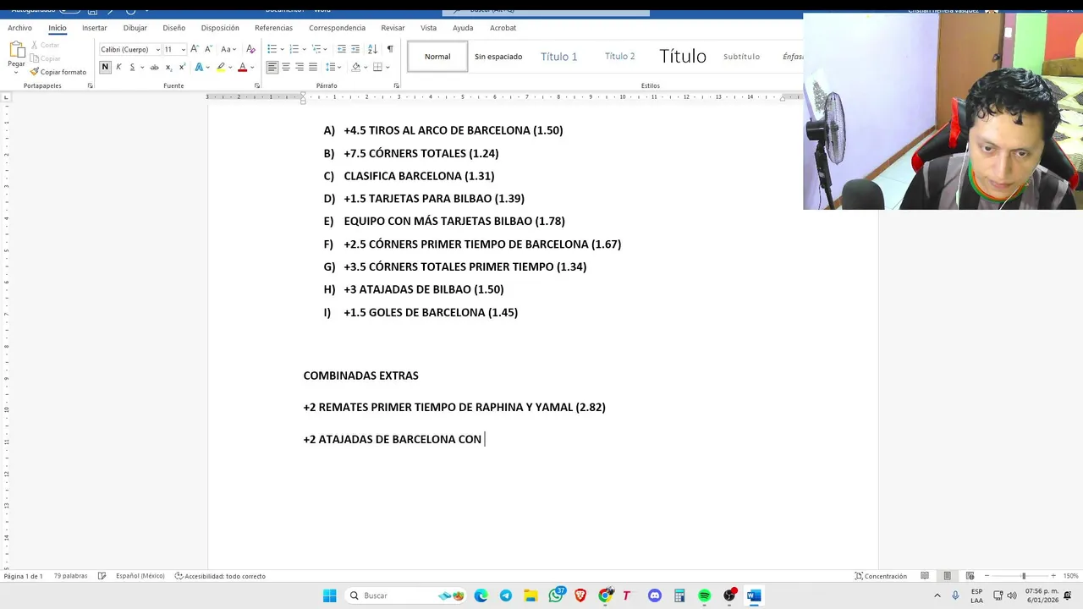Increase font size with A-up icon

click(x=195, y=49)
